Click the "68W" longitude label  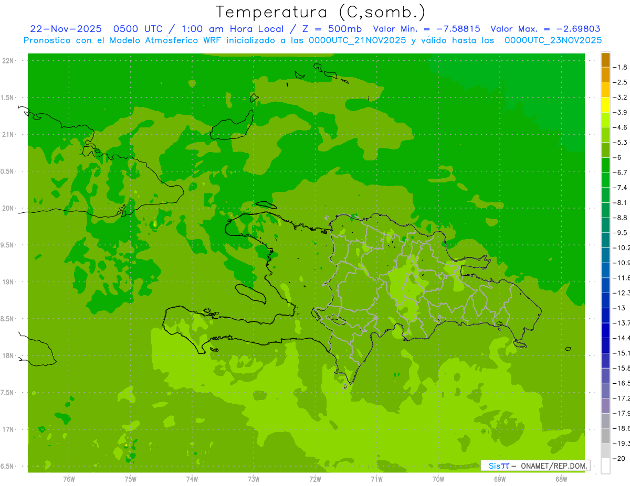pos(561,479)
